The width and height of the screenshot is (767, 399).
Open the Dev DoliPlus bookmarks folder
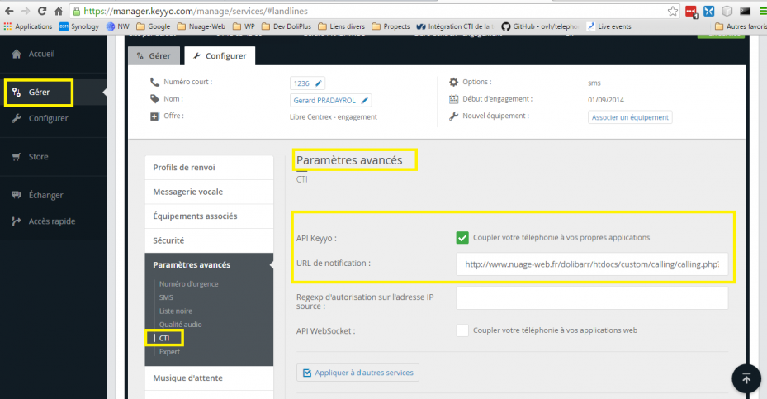coord(286,26)
